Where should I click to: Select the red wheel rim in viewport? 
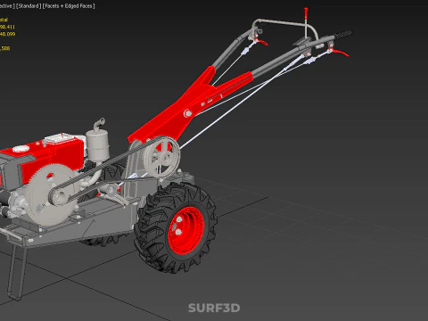pos(186,231)
